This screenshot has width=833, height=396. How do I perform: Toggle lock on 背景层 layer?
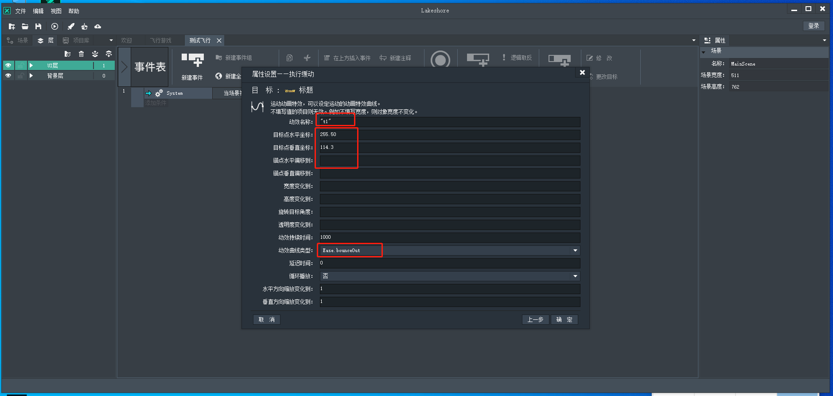pos(20,76)
